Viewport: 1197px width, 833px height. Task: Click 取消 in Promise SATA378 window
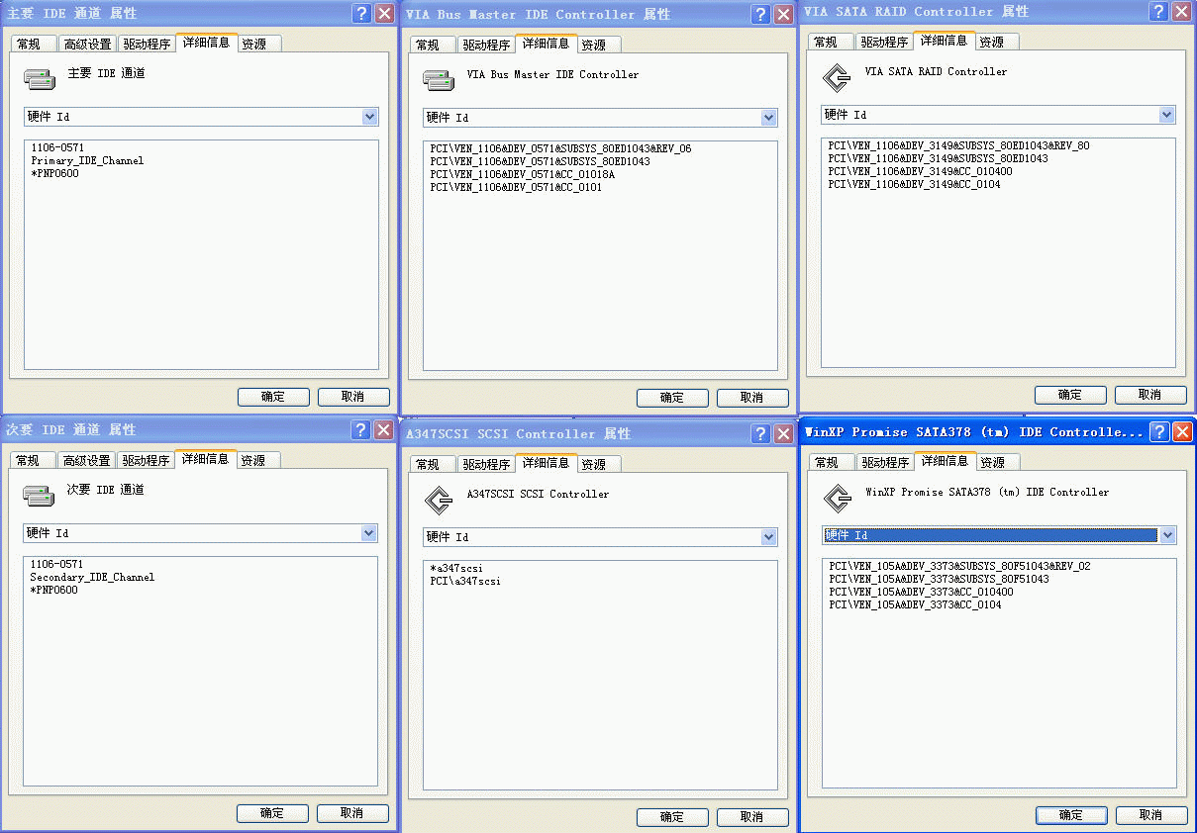[x=1151, y=815]
